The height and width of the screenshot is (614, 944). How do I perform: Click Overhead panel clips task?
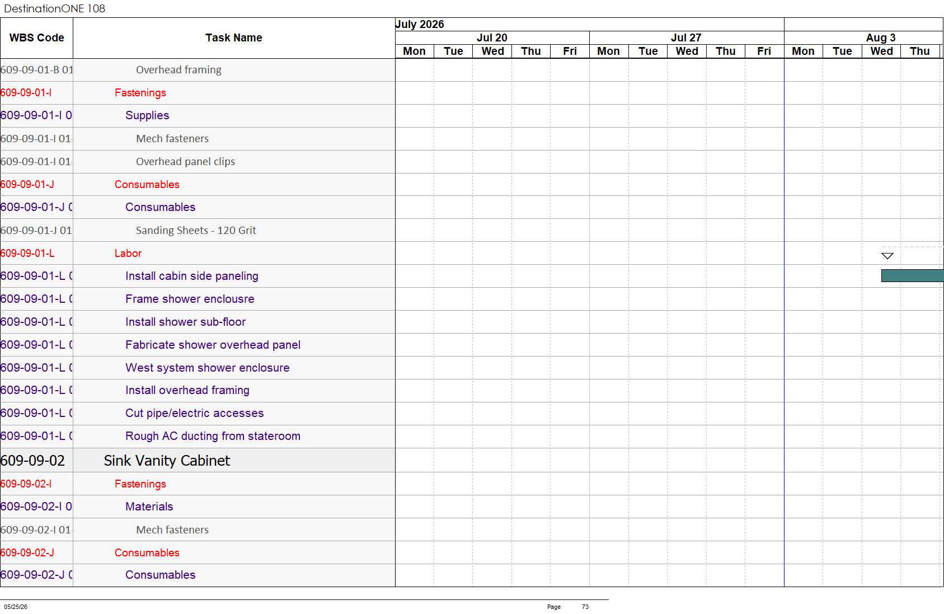point(185,162)
